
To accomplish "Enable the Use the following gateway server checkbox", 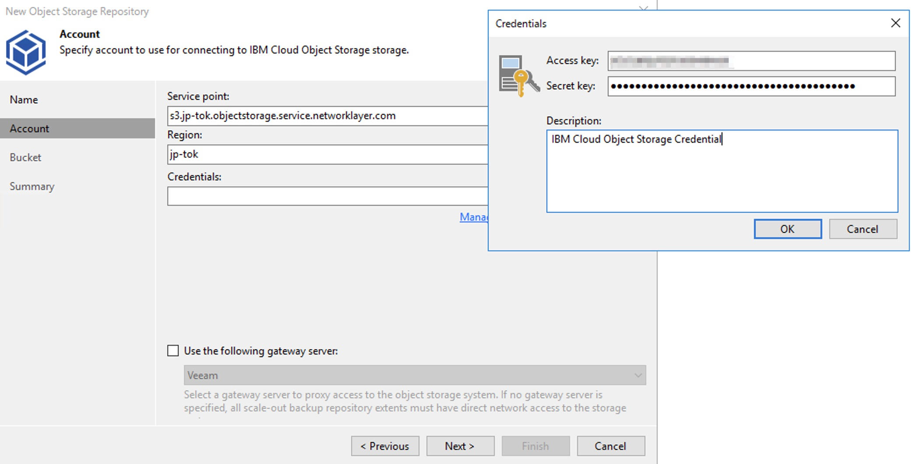I will [x=173, y=351].
